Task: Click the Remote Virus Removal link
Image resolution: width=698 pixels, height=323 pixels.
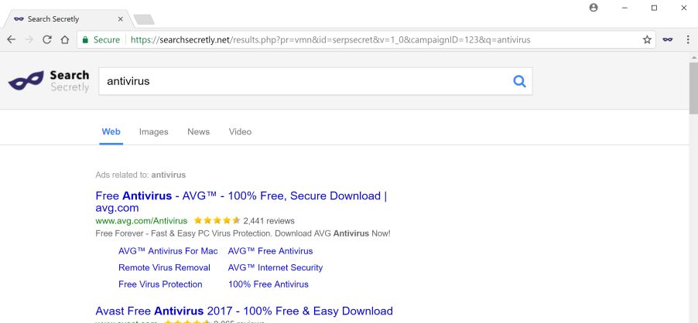Action: [164, 267]
